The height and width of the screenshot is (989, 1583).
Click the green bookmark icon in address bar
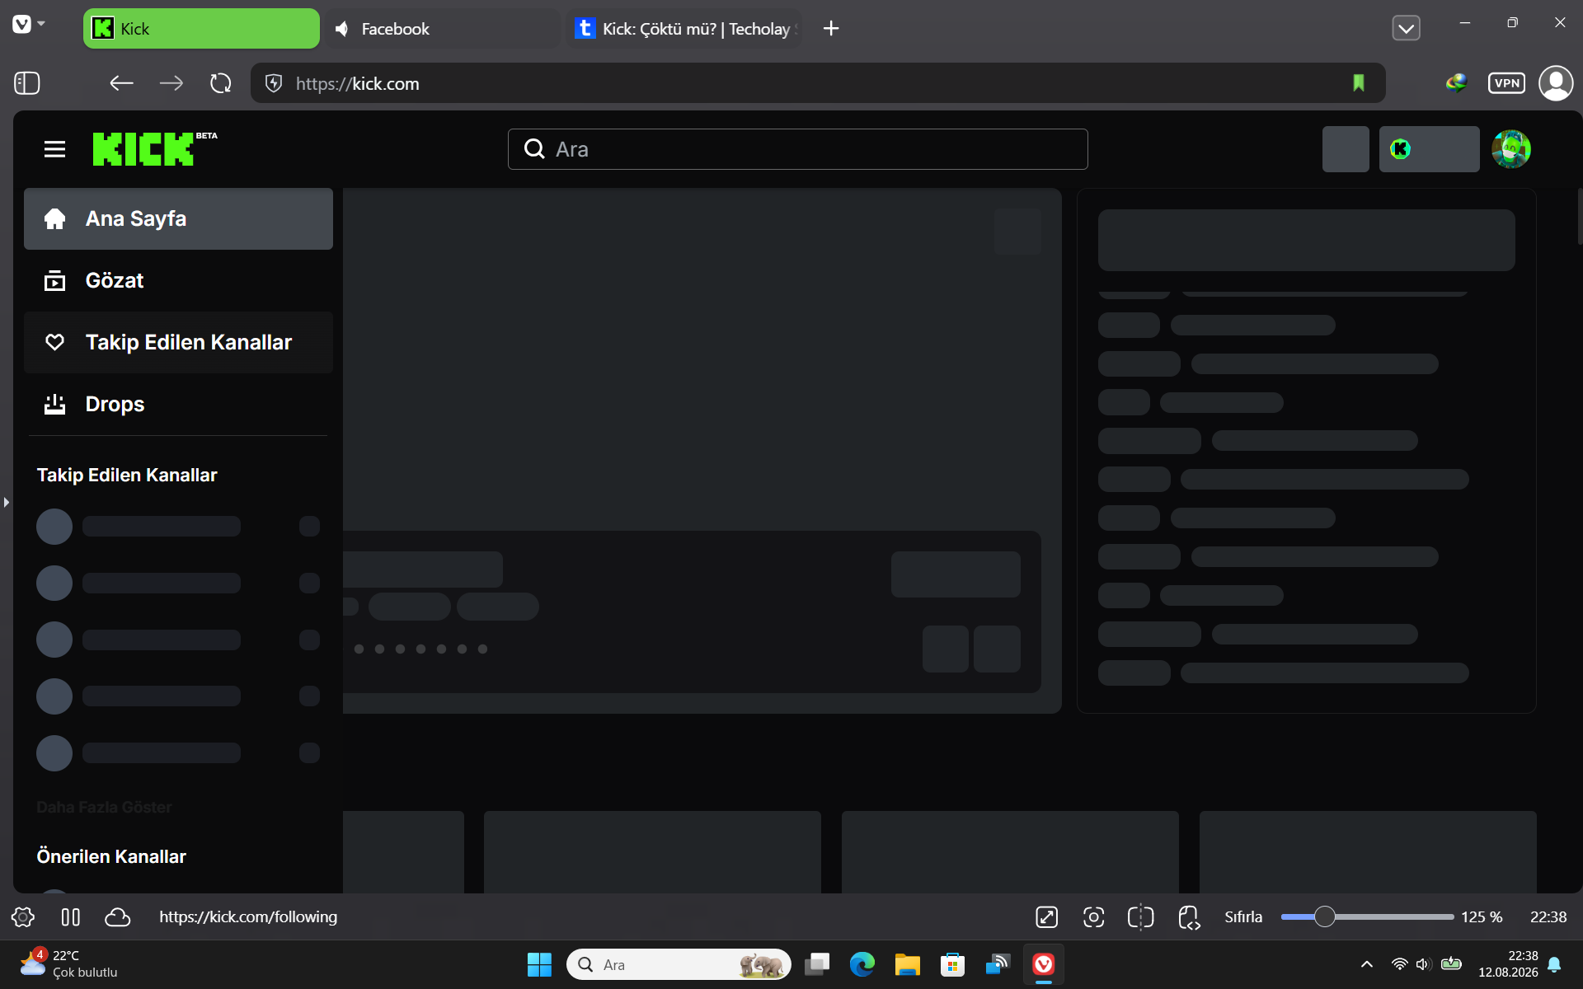(1359, 83)
